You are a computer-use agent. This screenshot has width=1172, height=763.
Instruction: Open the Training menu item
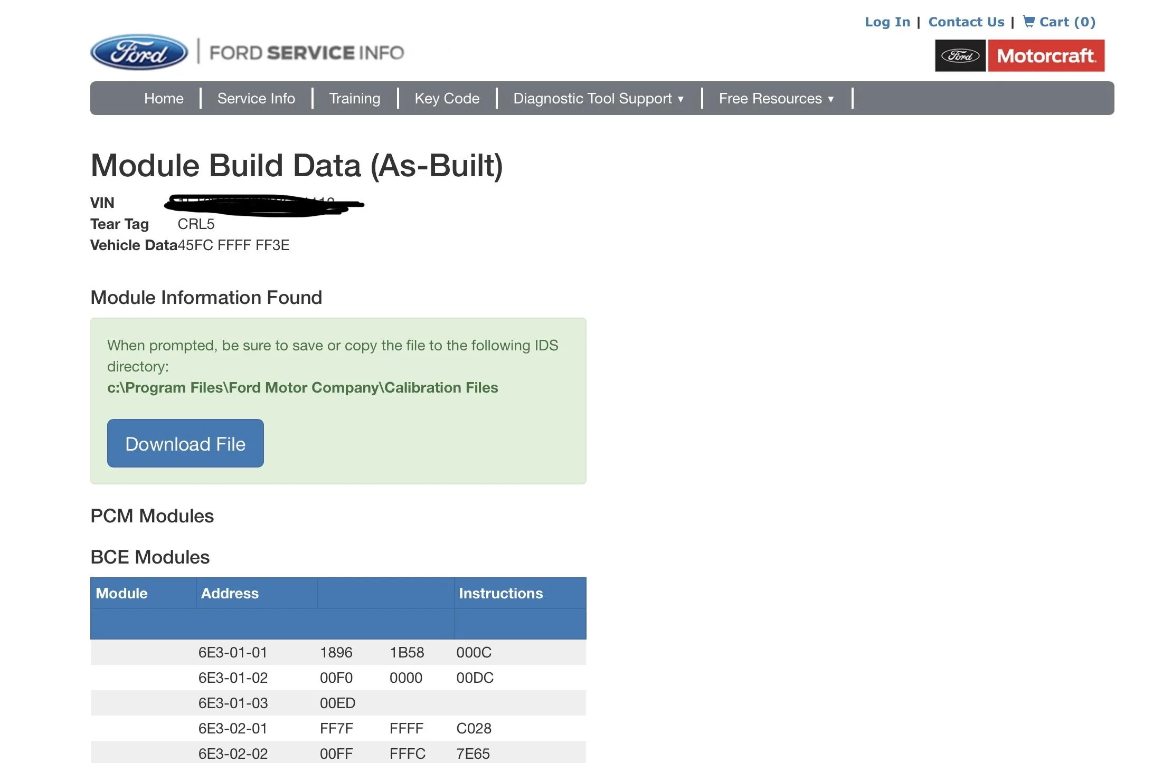pos(354,99)
